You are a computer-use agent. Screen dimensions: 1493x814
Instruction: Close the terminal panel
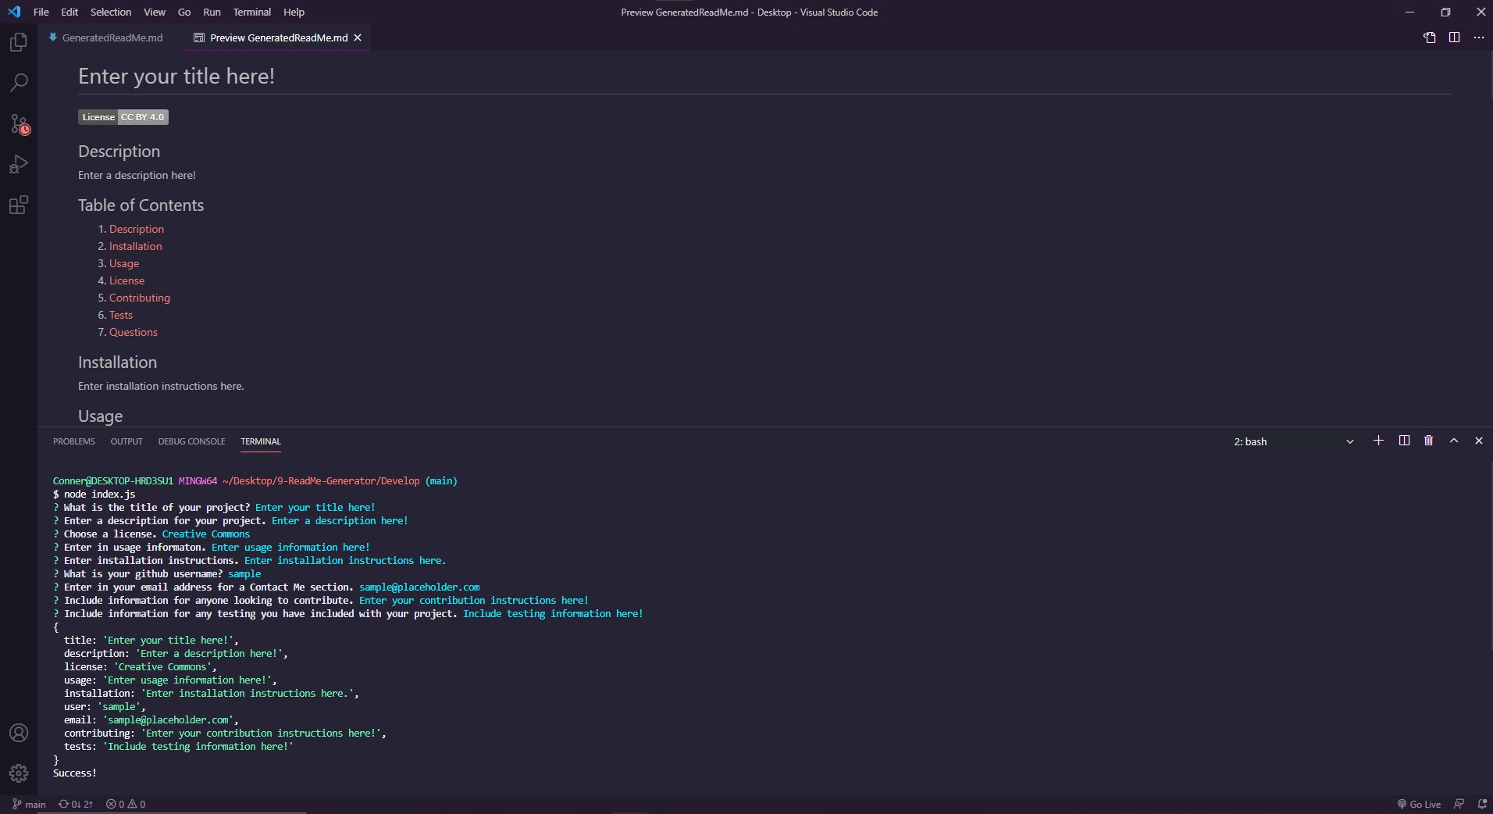coord(1479,441)
